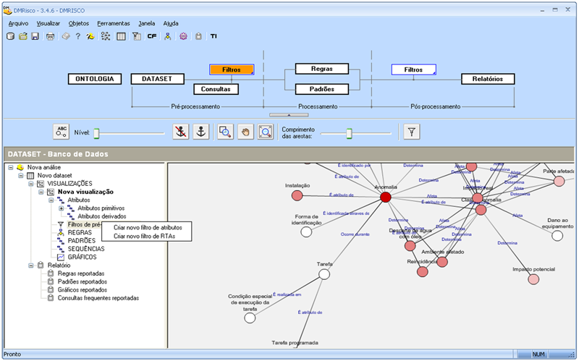Click the rules hierarchy toolbar icon
The width and height of the screenshot is (579, 361).
click(168, 36)
